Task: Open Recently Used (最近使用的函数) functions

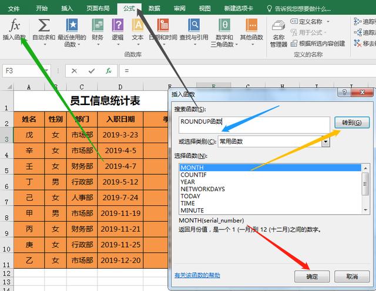Action: pos(72,33)
